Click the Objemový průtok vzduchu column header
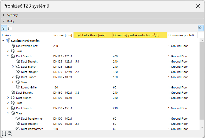 [x=140, y=35]
